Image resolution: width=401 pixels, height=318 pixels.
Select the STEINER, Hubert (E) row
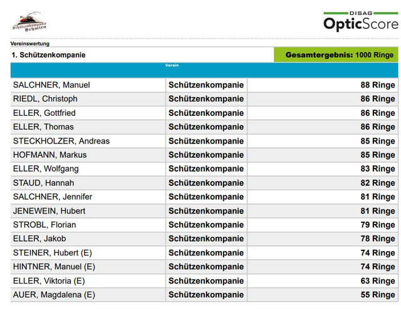204,253
